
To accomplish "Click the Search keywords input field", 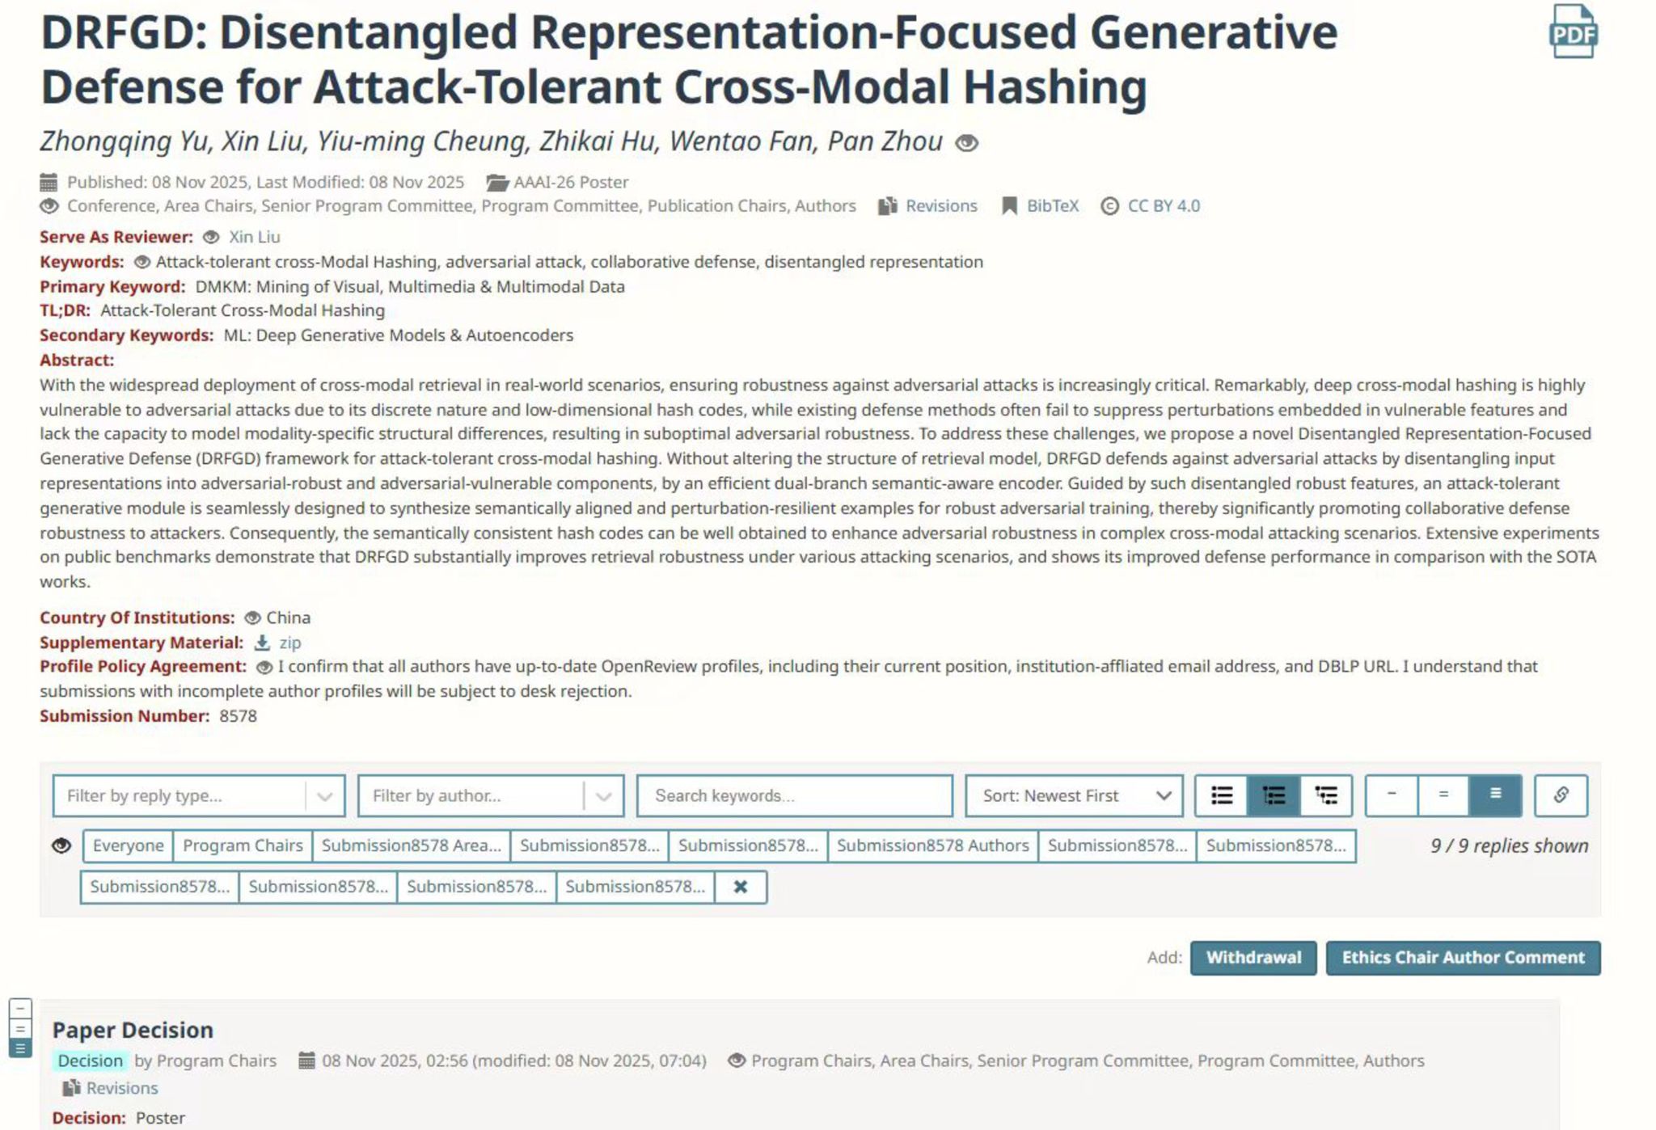I will click(x=795, y=795).
